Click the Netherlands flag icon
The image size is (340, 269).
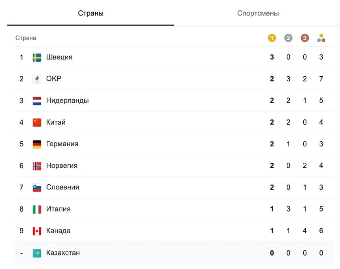click(x=37, y=101)
